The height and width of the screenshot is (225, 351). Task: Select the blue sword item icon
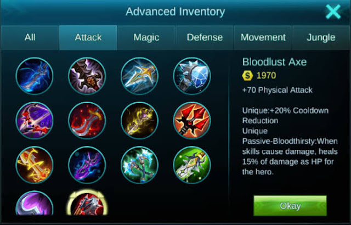35,76
